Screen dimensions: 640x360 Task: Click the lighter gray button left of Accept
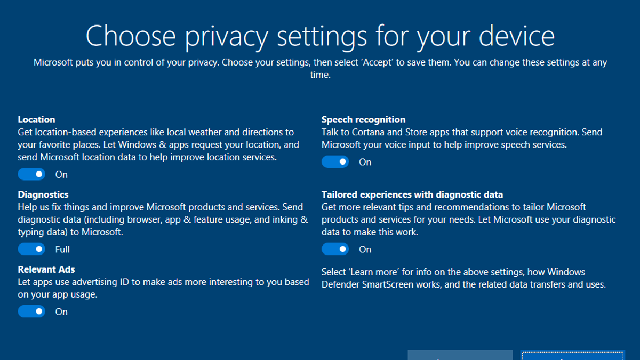460,355
